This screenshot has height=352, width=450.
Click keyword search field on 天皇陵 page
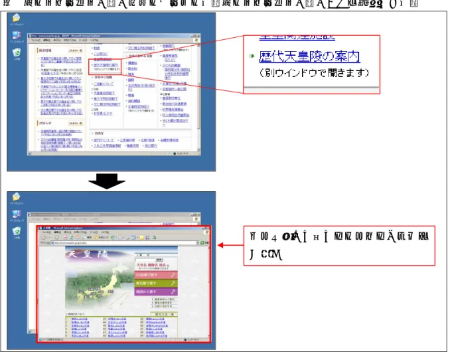(x=145, y=260)
